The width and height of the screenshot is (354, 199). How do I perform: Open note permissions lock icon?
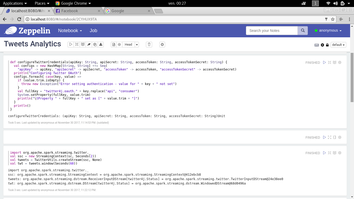pyautogui.click(x=327, y=45)
